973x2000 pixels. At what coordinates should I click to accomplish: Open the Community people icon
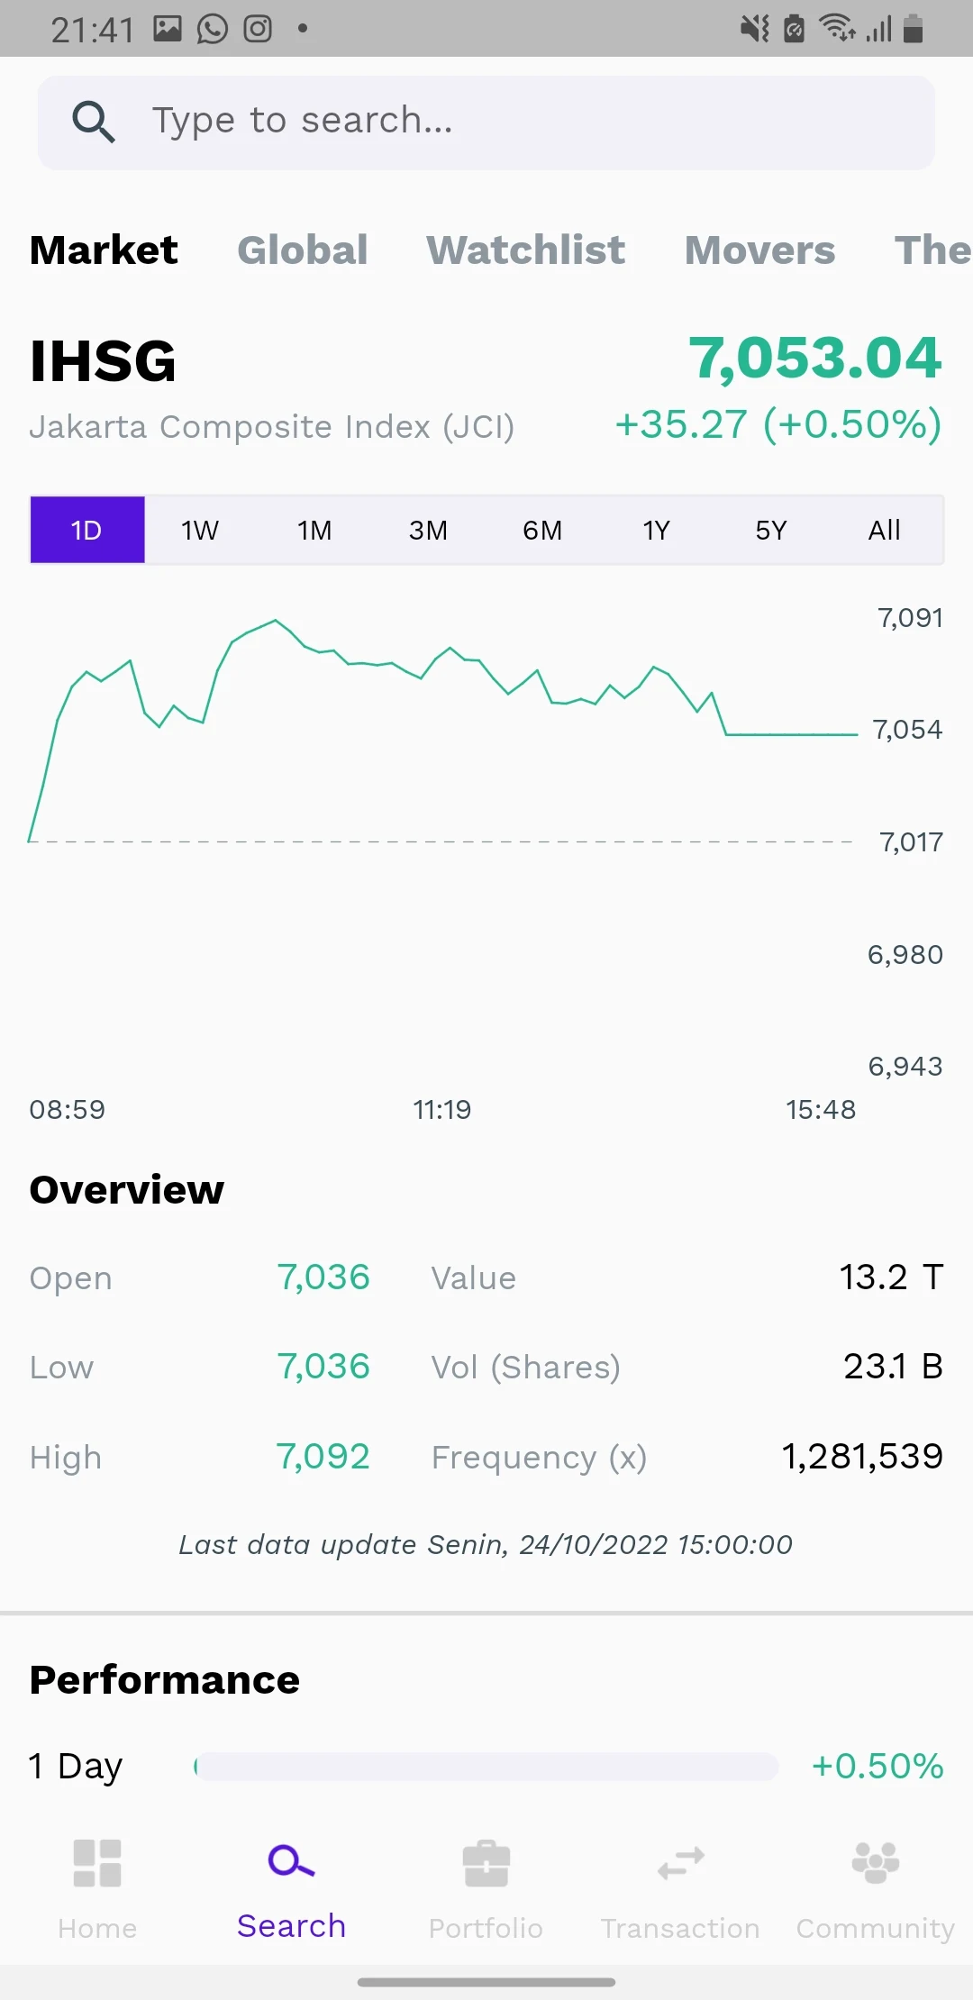875,1863
